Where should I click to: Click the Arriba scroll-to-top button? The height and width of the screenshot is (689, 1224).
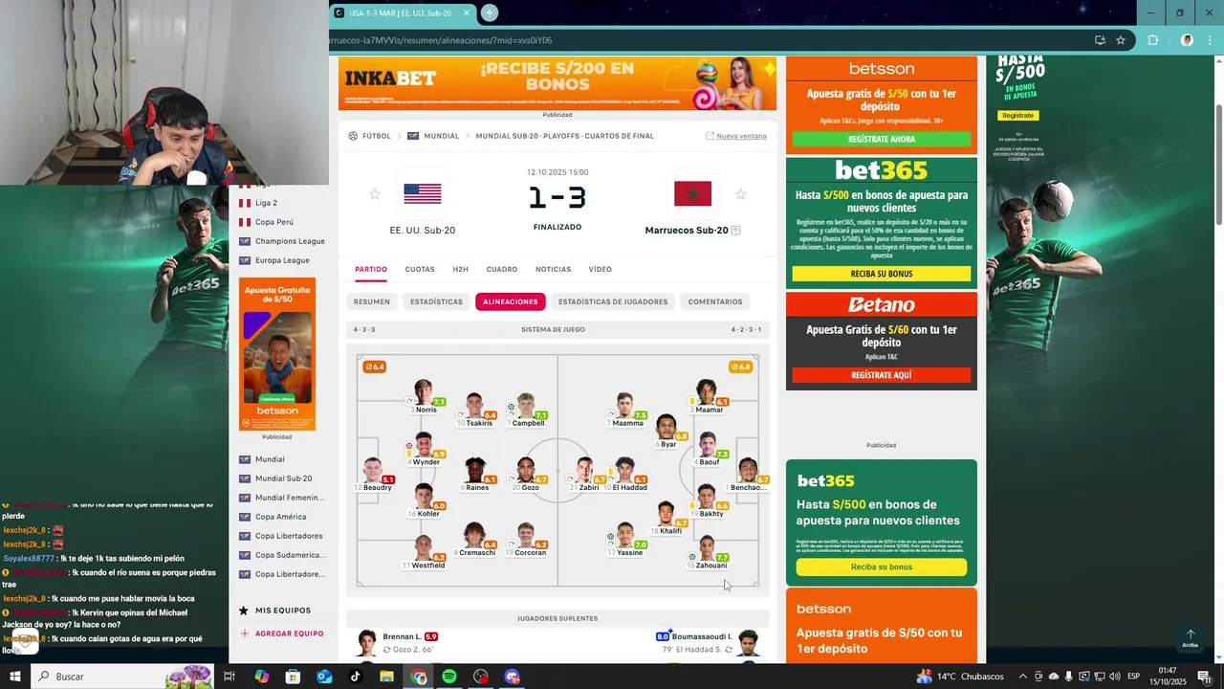[1190, 638]
